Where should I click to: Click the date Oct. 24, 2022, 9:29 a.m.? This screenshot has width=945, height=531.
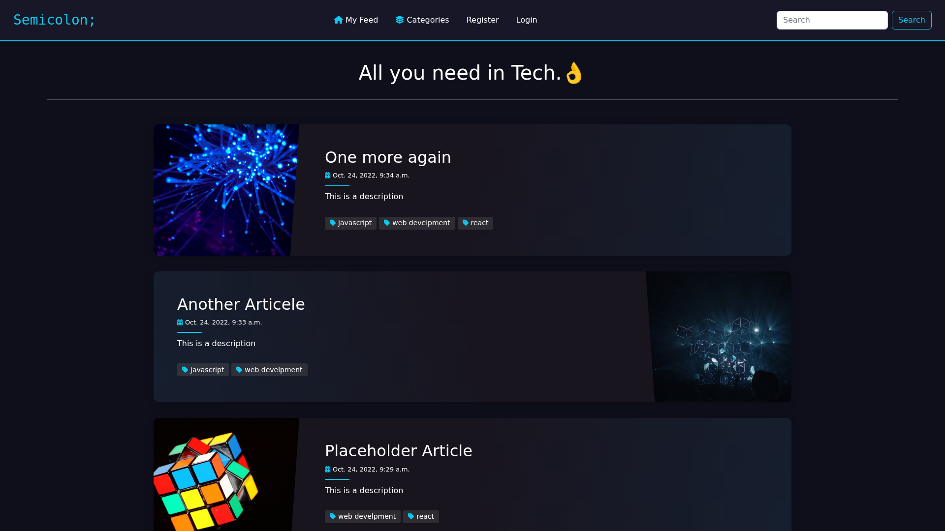pos(371,470)
